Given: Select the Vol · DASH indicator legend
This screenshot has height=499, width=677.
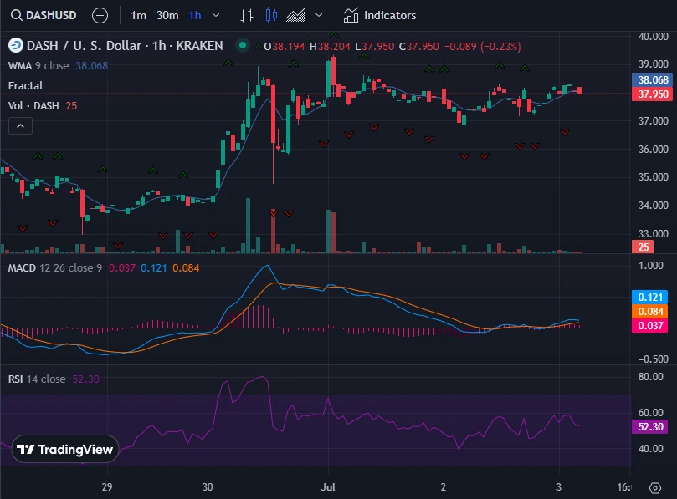Looking at the screenshot, I should (x=43, y=105).
